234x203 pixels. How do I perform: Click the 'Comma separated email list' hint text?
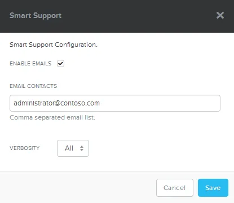click(52, 117)
